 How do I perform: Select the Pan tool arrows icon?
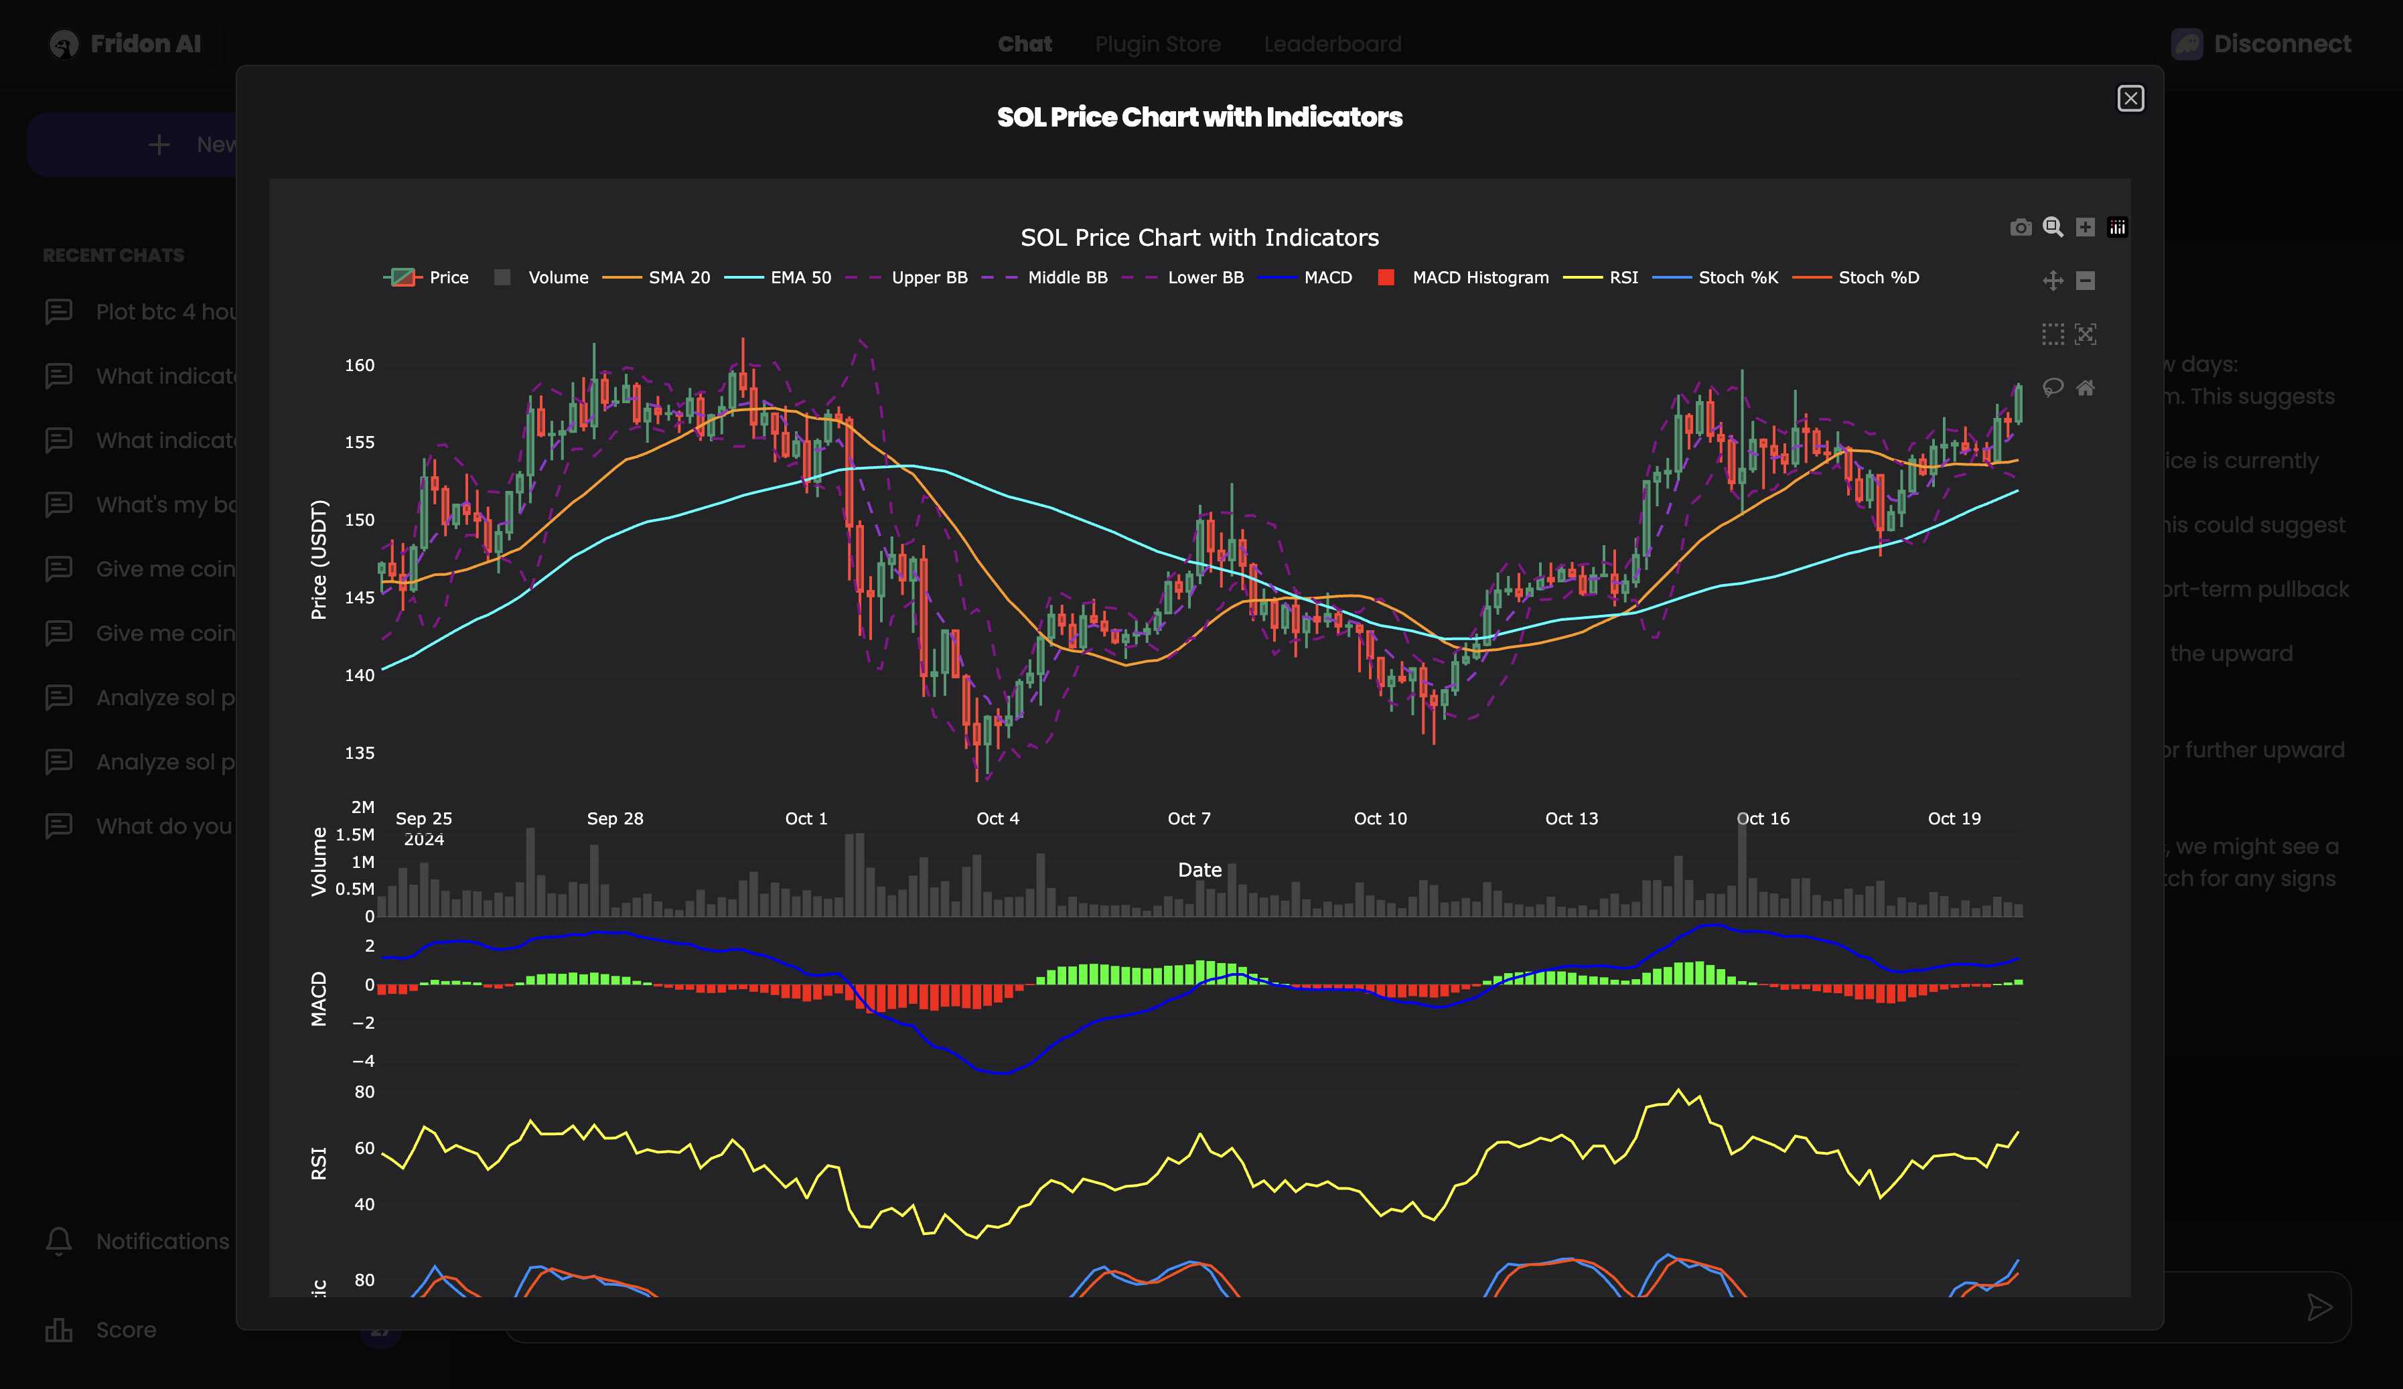point(2052,281)
